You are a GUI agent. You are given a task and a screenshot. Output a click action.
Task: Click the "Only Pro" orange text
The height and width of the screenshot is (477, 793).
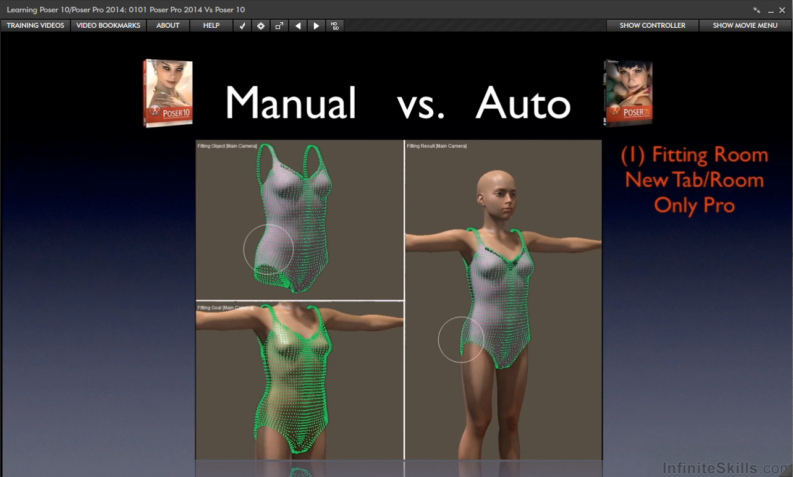coord(694,206)
